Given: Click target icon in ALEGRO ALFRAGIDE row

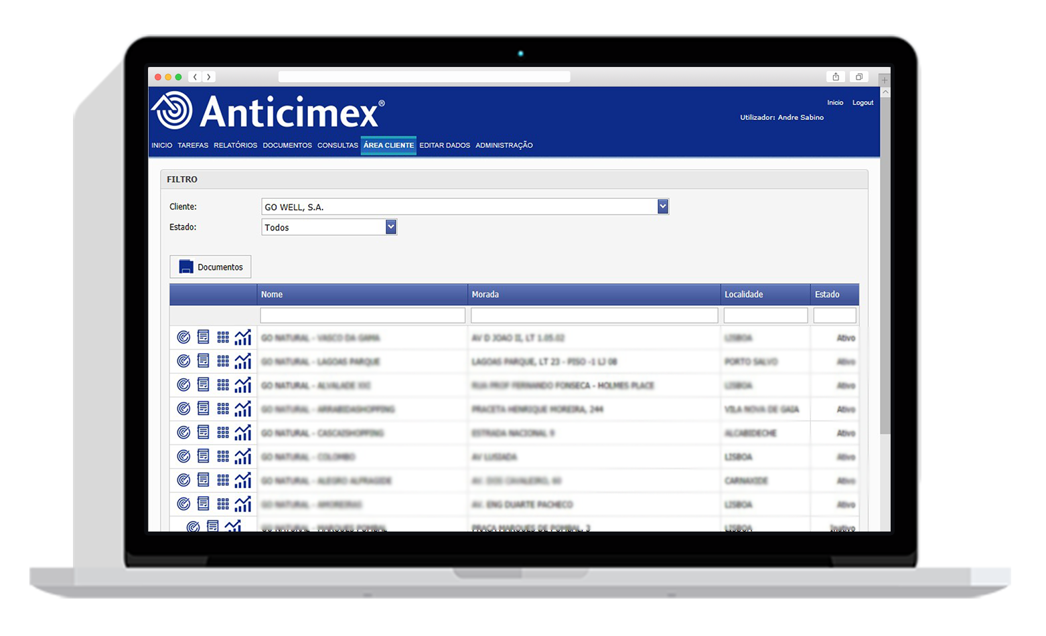Looking at the screenshot, I should coord(183,480).
